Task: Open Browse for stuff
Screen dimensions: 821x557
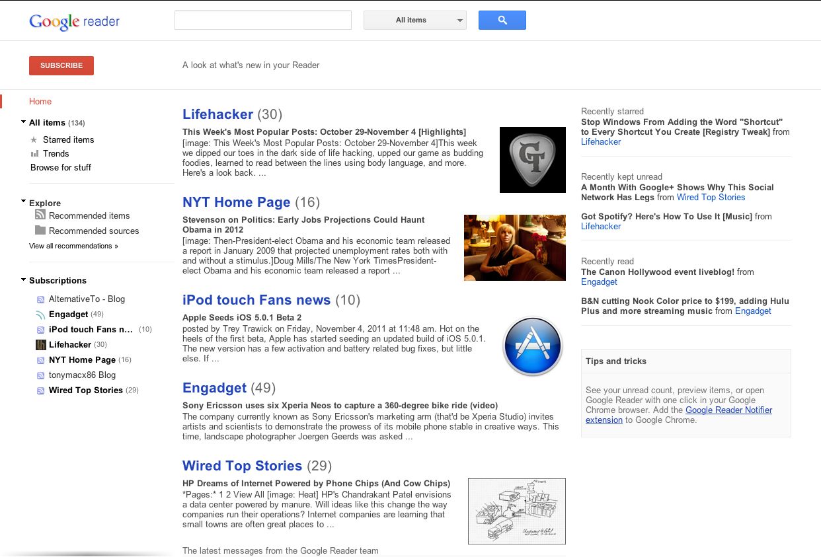Action: point(60,167)
